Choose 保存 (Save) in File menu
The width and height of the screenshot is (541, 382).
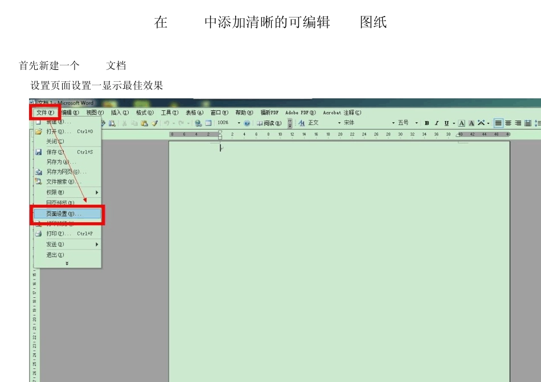[68, 152]
